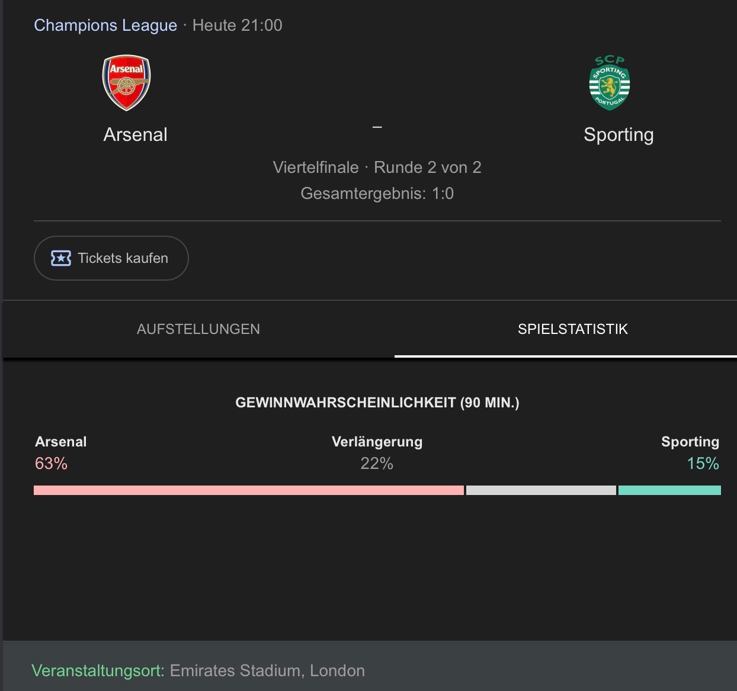
Task: Click the Sporting 15% percentage value
Action: pyautogui.click(x=703, y=464)
